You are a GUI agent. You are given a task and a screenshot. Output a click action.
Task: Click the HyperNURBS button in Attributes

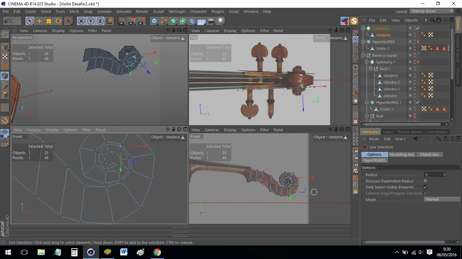click(x=374, y=160)
